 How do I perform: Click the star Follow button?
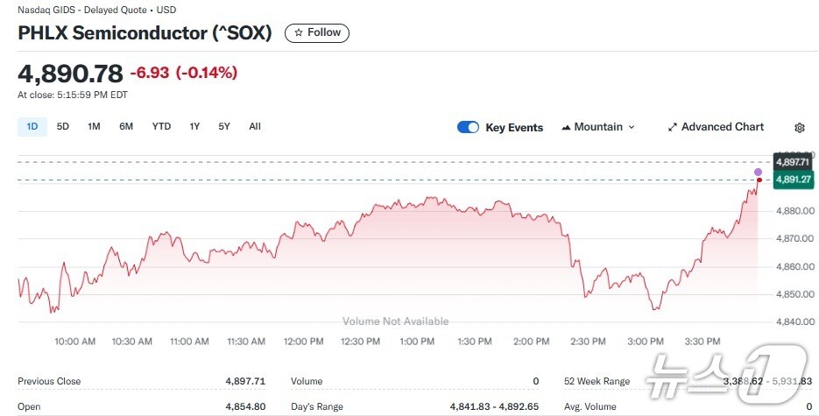[317, 33]
